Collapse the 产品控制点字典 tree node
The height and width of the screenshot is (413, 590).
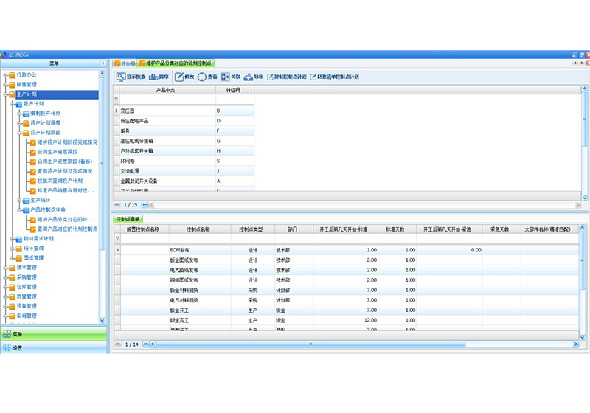click(x=19, y=210)
